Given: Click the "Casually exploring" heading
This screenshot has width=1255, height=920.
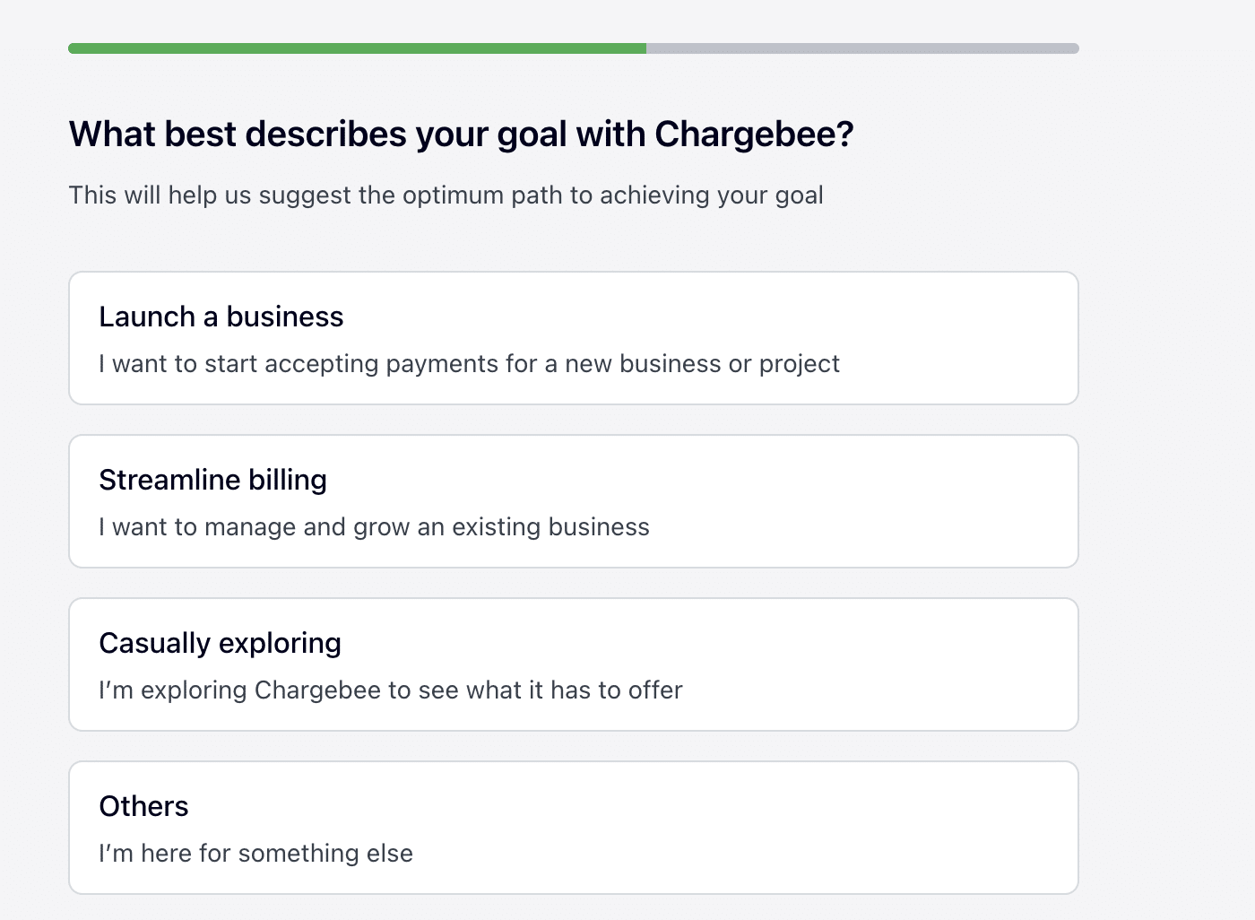Looking at the screenshot, I should 220,643.
